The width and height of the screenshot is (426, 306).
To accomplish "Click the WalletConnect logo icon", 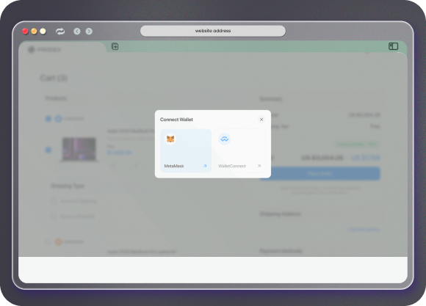I will tap(225, 139).
